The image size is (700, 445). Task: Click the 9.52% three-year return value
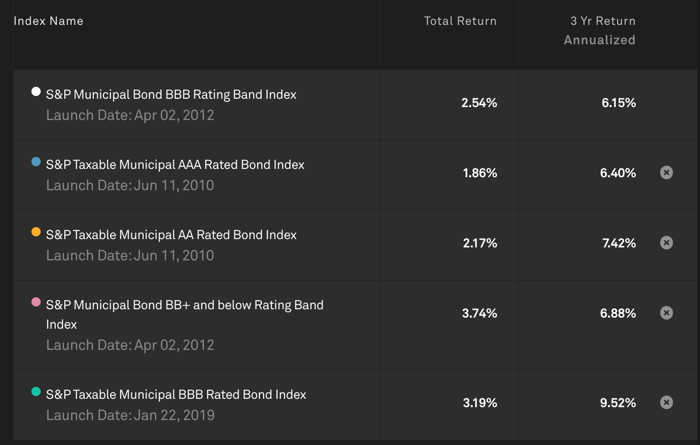618,403
